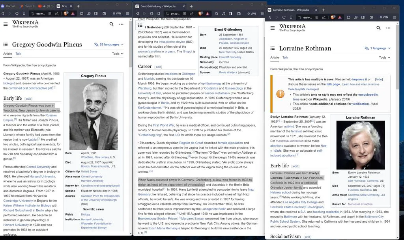The width and height of the screenshot is (404, 240).
Task: Expand the 1 language selector
Action: point(378,48)
